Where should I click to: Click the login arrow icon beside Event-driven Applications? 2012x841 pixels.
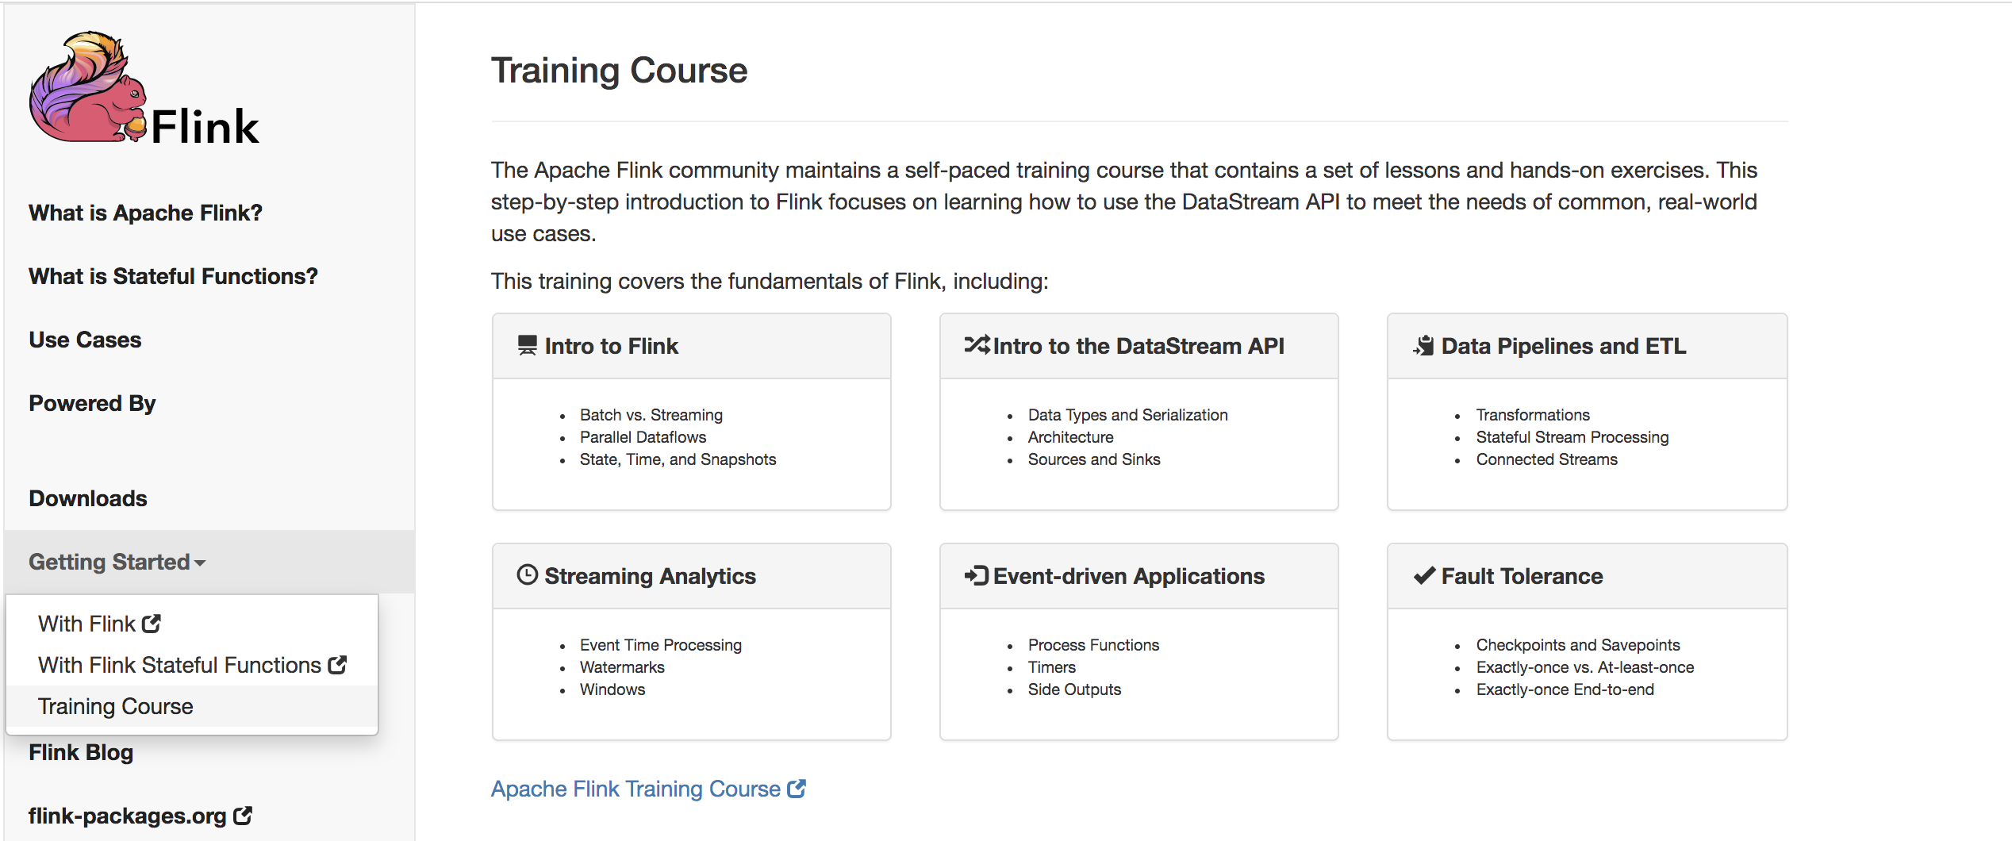pos(976,576)
